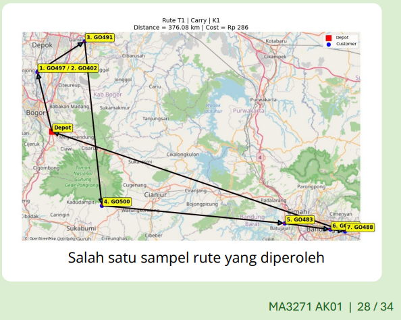Screen dimensions: 401x320
Task: Click the blue Customer legend dot
Action: click(329, 45)
